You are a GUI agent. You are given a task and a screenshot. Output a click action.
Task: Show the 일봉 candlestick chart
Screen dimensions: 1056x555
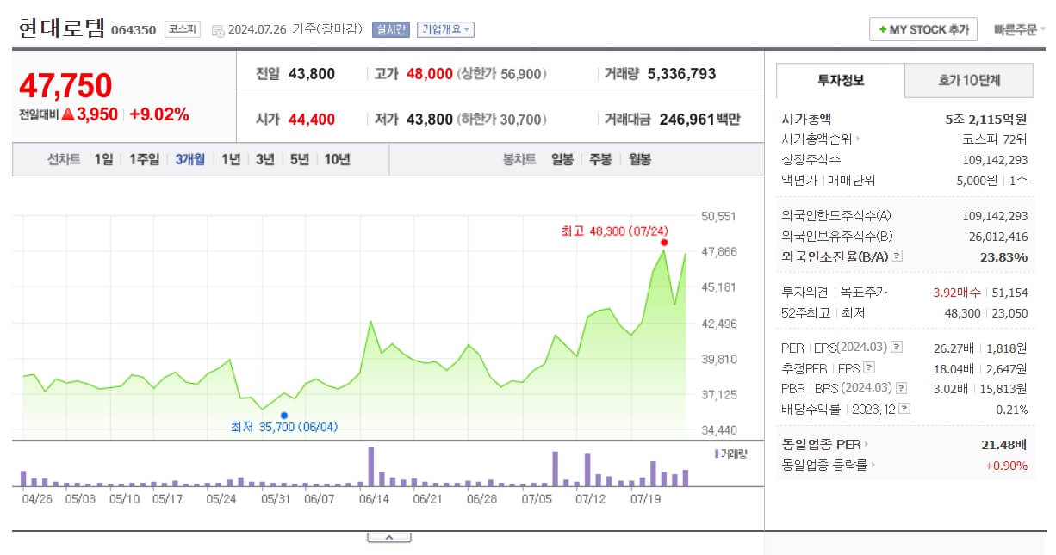click(562, 159)
